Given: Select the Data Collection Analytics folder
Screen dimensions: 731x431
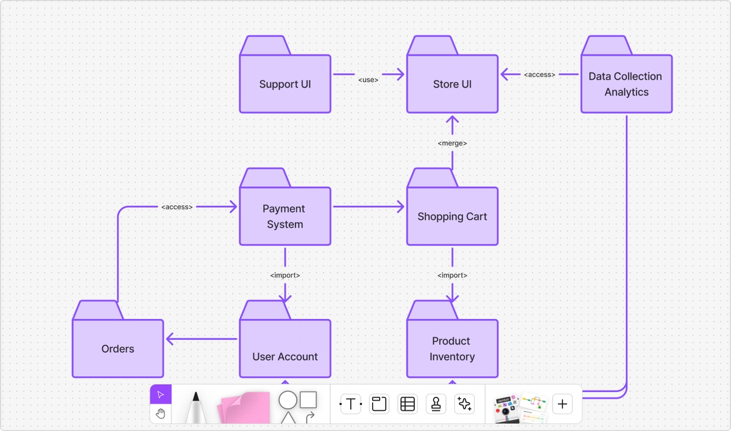Looking at the screenshot, I should [626, 84].
